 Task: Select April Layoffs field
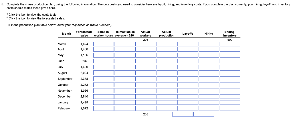pyautogui.click(x=188, y=49)
